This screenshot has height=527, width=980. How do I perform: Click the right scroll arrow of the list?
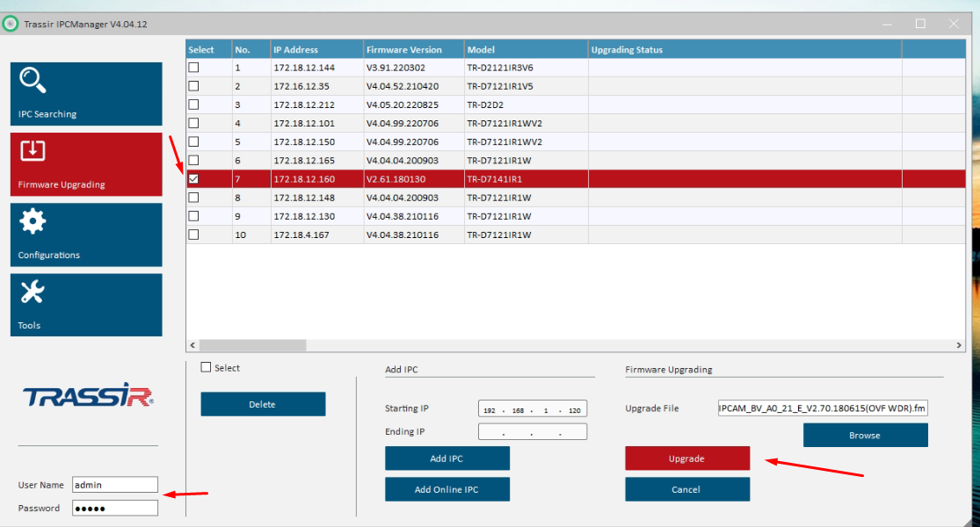click(959, 345)
